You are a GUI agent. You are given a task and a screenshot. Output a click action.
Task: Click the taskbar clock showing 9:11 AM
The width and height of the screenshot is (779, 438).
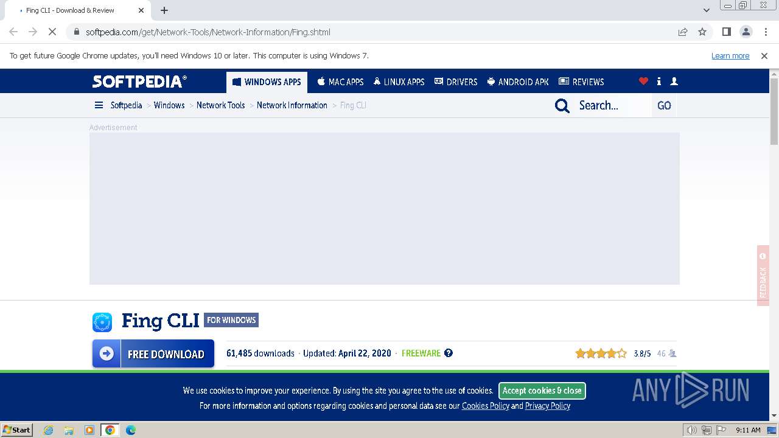click(748, 430)
